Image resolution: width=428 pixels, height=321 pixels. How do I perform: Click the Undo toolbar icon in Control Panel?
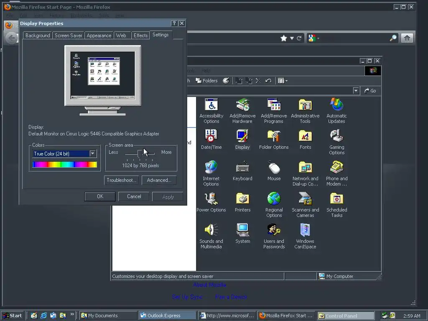[x=268, y=81]
